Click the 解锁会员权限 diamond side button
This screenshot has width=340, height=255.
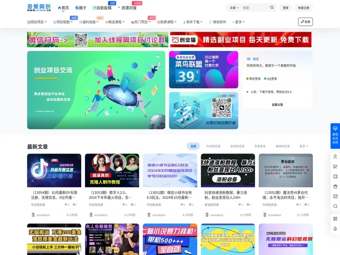point(335,136)
